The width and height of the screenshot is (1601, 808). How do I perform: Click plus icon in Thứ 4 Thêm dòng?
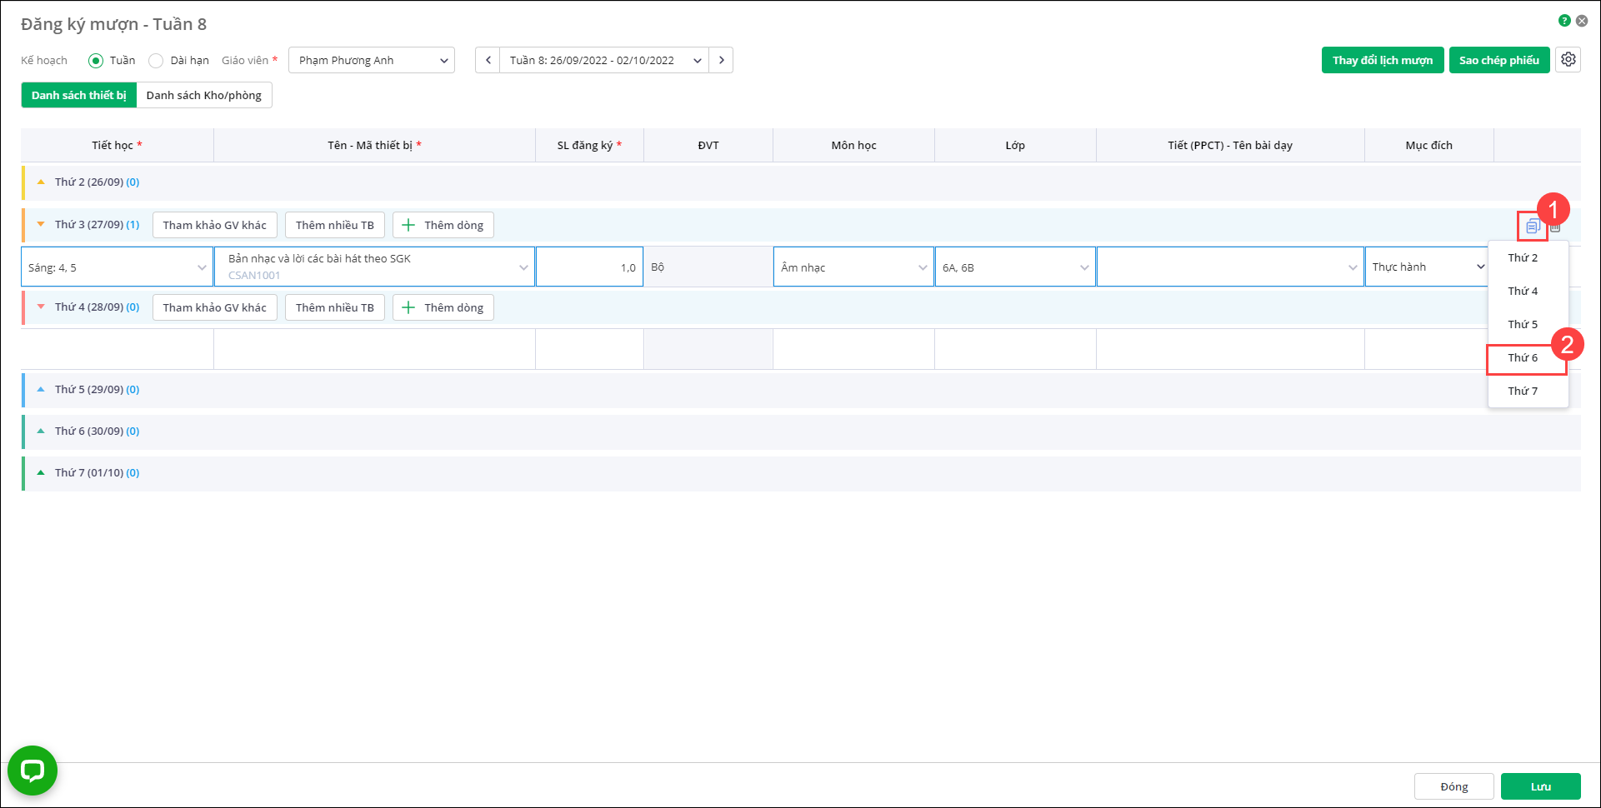pyautogui.click(x=408, y=307)
